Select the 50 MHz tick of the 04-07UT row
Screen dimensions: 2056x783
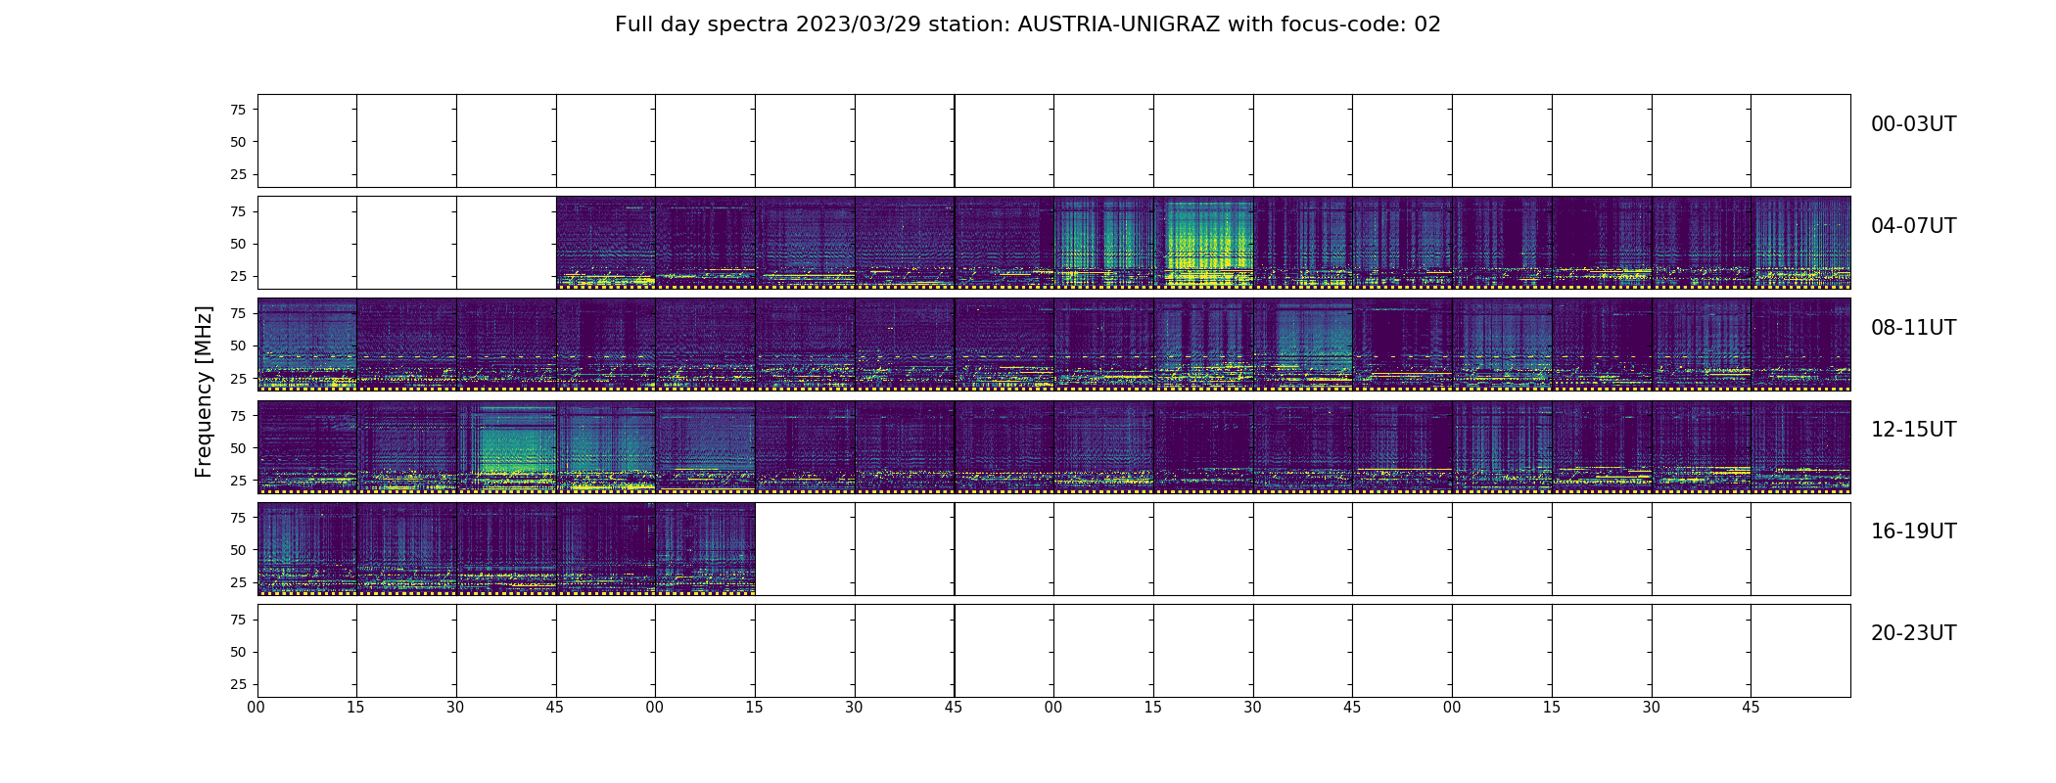(x=238, y=244)
